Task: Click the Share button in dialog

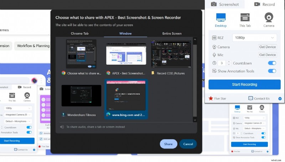Action: (x=169, y=144)
